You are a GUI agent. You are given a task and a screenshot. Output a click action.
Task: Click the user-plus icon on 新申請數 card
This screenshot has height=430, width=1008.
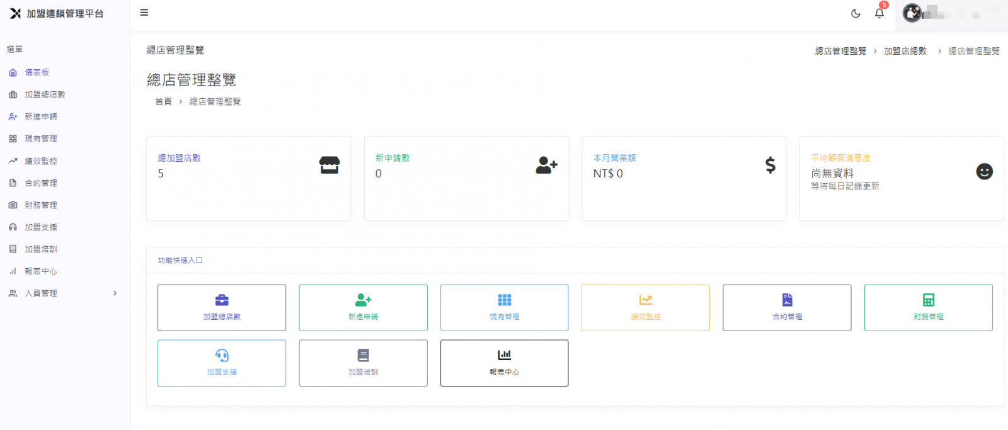pyautogui.click(x=547, y=166)
